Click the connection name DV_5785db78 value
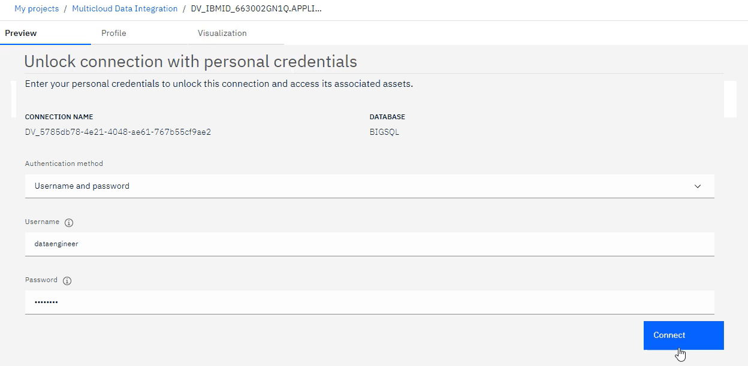This screenshot has height=366, width=748. click(x=116, y=132)
